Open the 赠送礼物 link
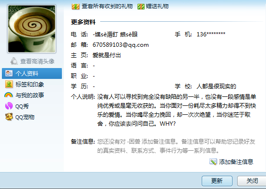The width and height of the screenshot is (266, 189). pos(157,7)
